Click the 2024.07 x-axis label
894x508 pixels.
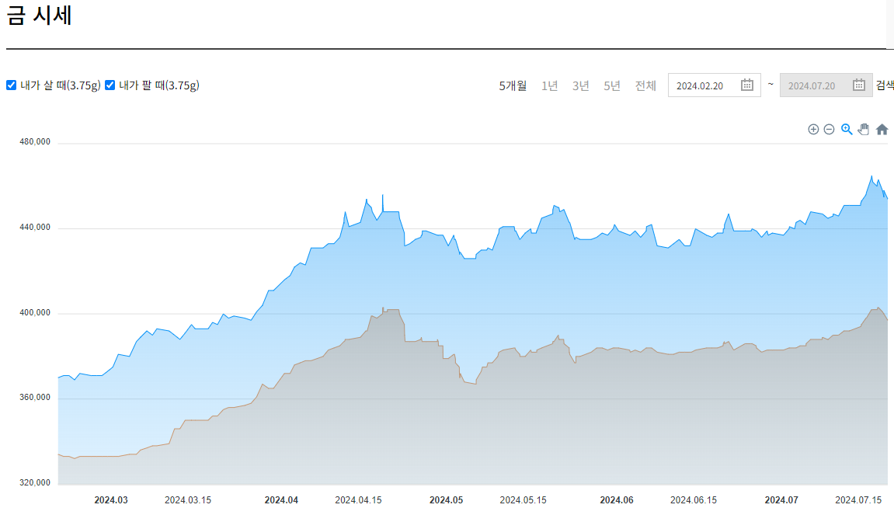[x=781, y=500]
